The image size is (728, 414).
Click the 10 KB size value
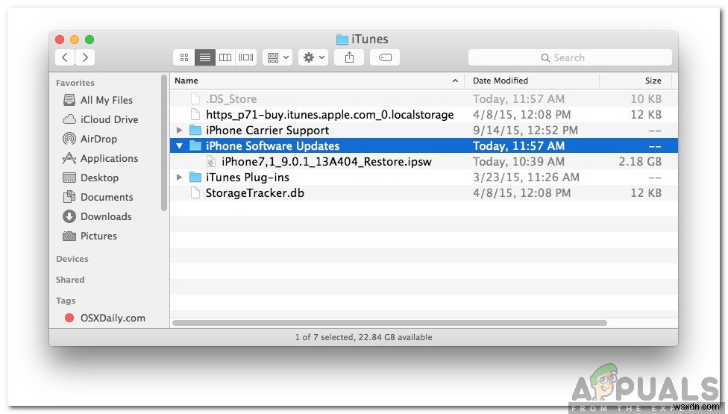click(x=646, y=99)
